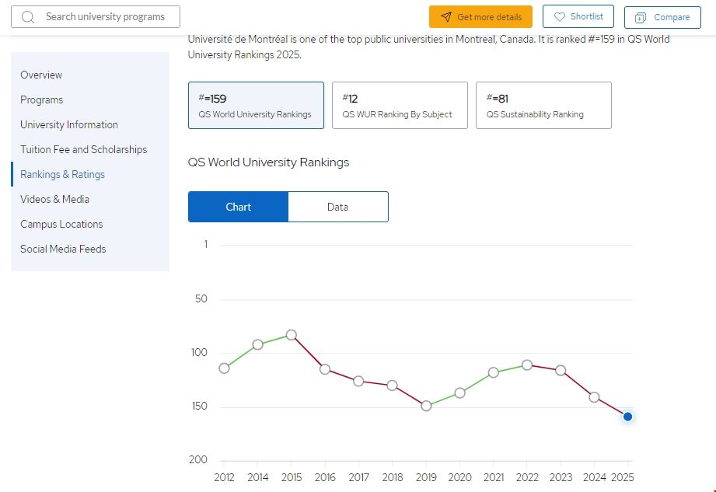Switch to the Data view toggle
716x492 pixels.
[337, 207]
